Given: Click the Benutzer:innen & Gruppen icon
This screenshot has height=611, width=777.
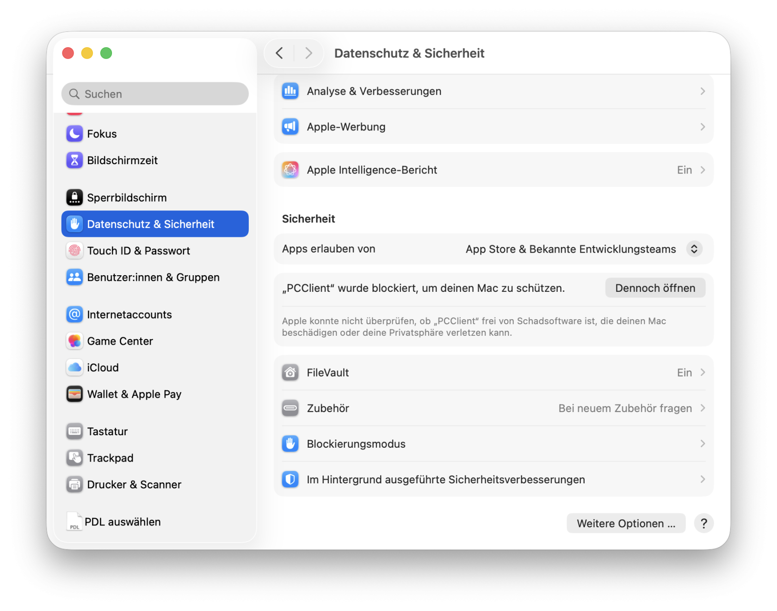Looking at the screenshot, I should [x=74, y=277].
